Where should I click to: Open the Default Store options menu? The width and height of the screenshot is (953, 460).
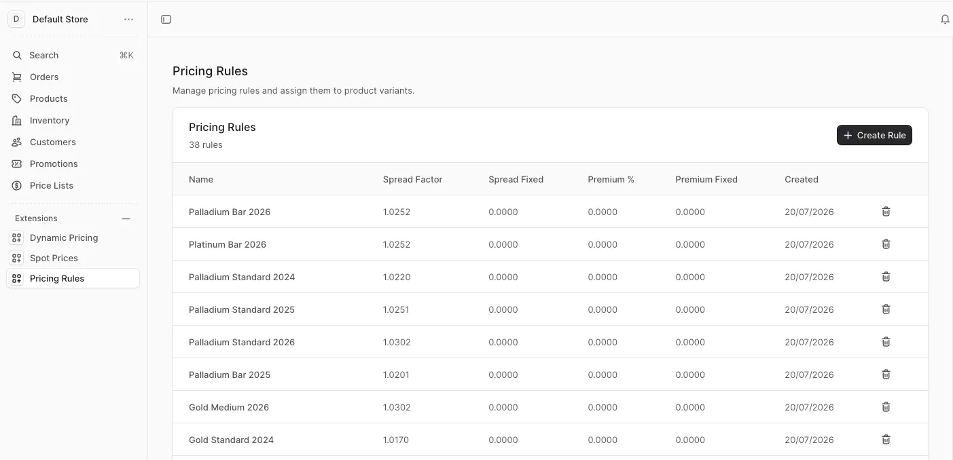pos(128,20)
